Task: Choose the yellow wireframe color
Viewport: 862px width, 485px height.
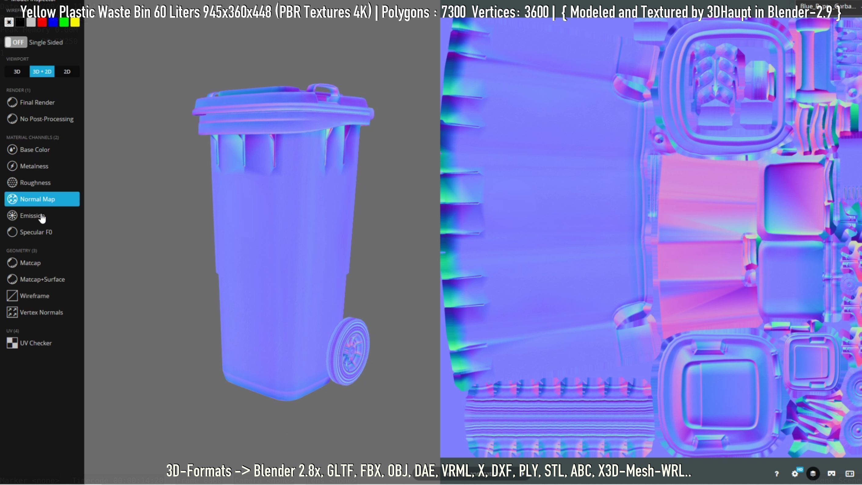Action: point(75,22)
